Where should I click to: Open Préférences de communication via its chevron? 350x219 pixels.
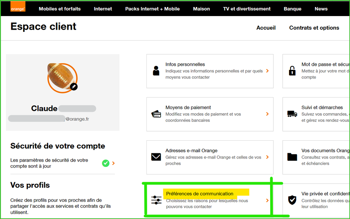click(x=267, y=200)
